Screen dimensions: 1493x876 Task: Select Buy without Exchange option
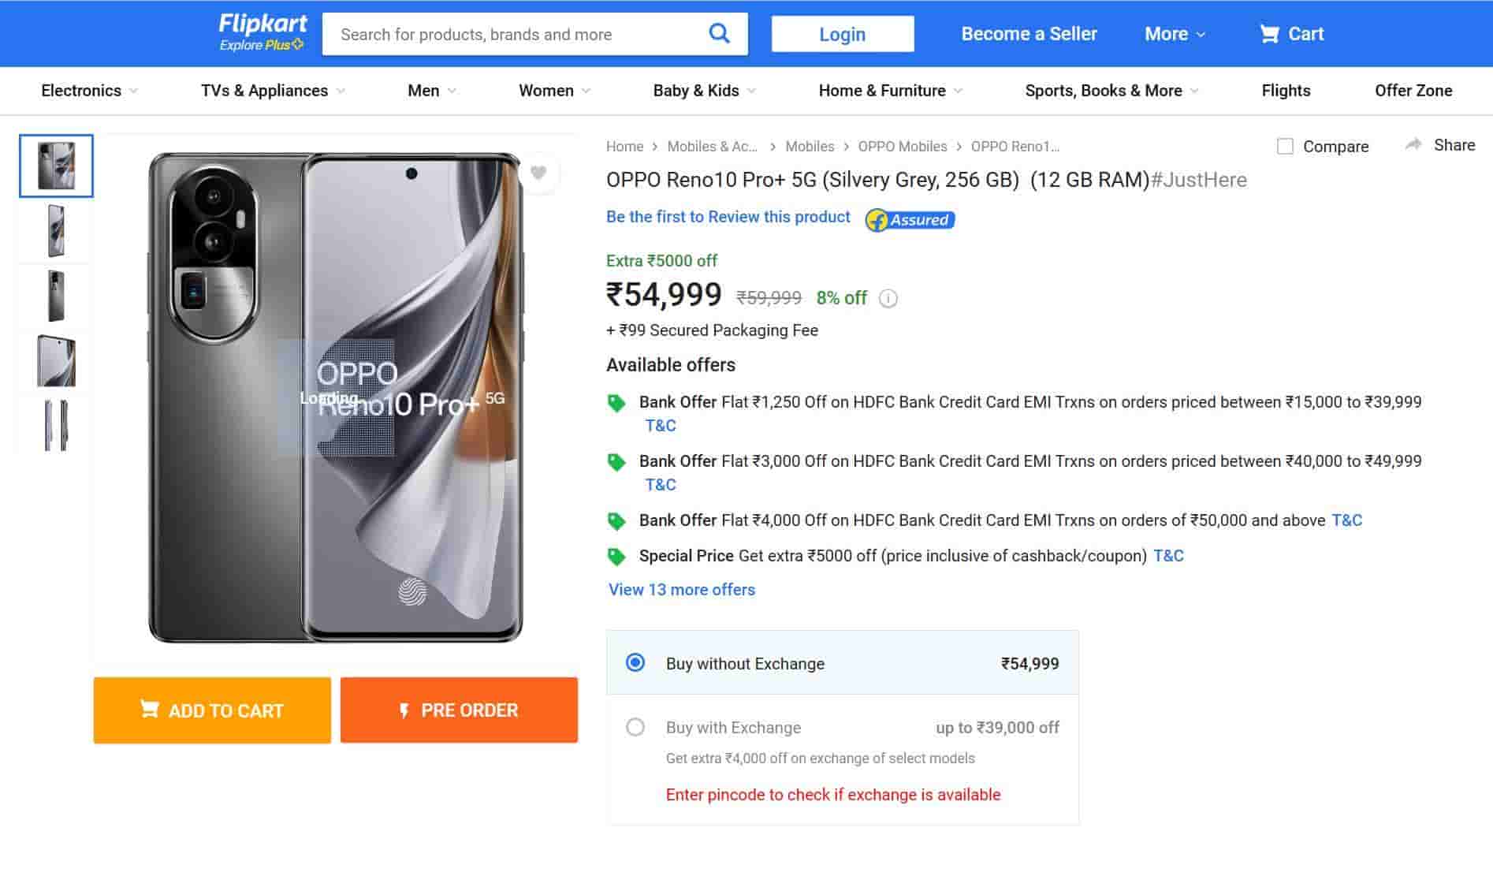click(635, 663)
